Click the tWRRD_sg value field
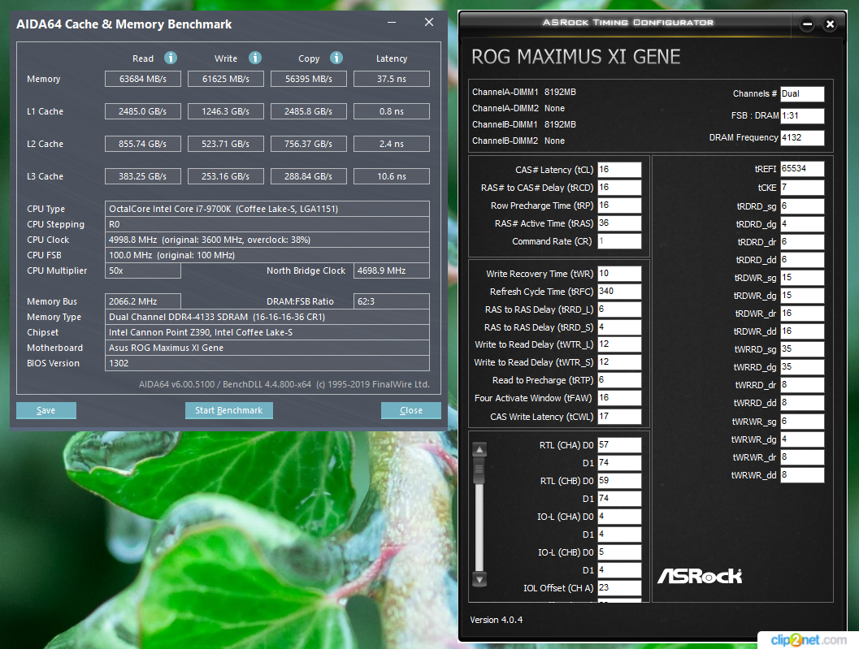The width and height of the screenshot is (859, 649). 802,349
